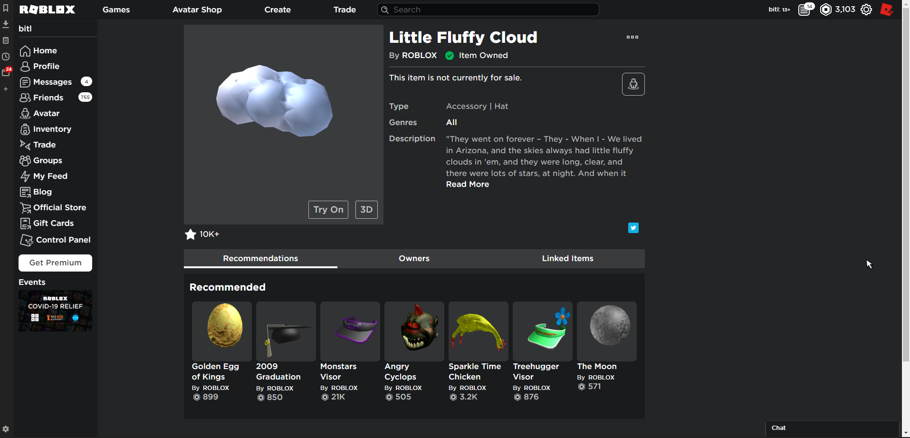Click the Robux balance icon
This screenshot has width=910, height=438.
(x=826, y=10)
